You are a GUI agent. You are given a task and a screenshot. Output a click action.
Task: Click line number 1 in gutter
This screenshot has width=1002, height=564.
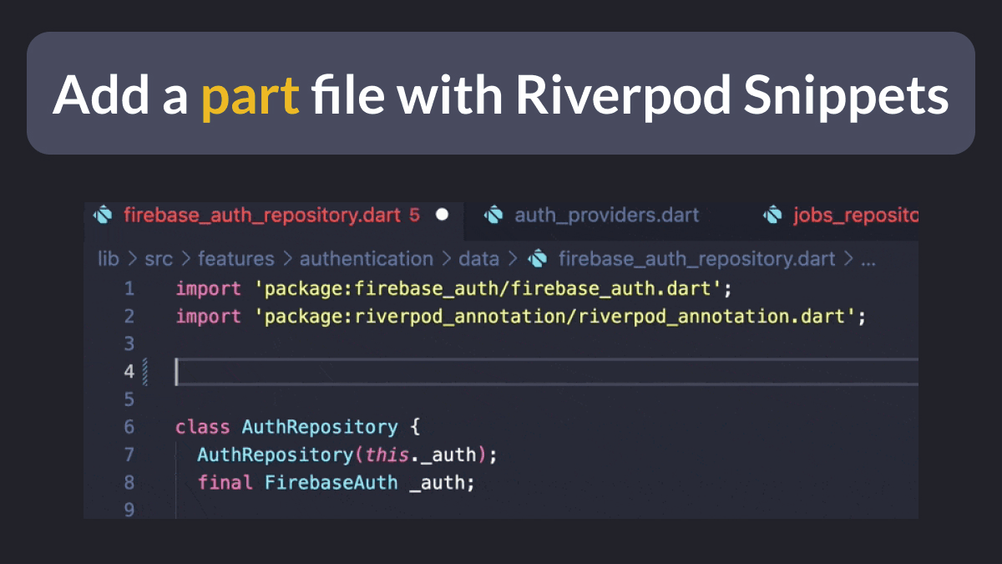click(129, 289)
